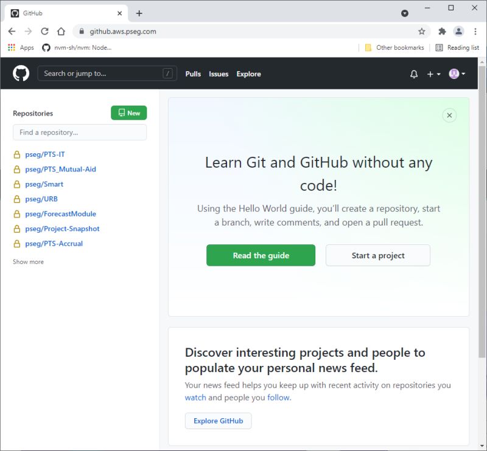Image resolution: width=487 pixels, height=451 pixels.
Task: Open the browser extensions puzzle icon
Action: point(442,31)
